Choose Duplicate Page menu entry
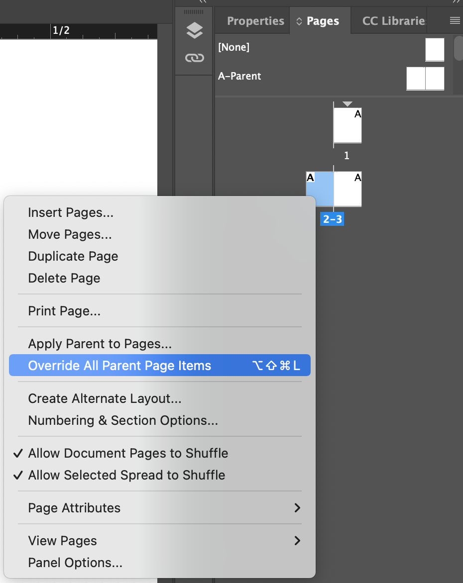 [73, 256]
